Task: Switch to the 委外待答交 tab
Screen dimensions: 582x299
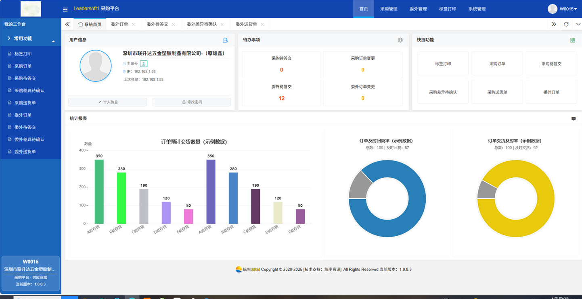Action: [x=158, y=24]
